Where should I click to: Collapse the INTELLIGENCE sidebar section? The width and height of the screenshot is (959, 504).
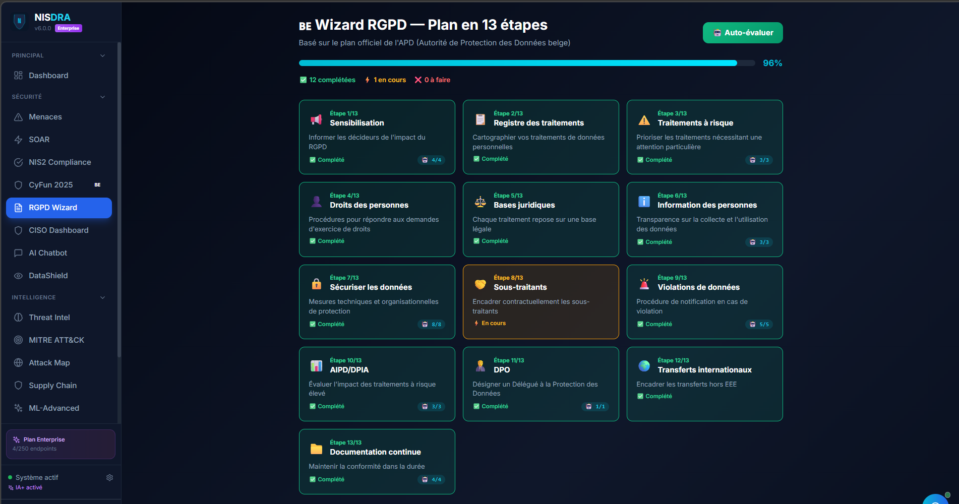click(x=102, y=297)
